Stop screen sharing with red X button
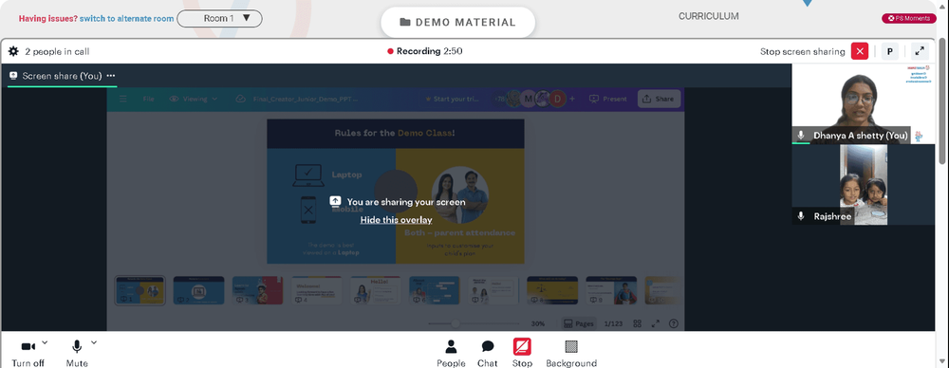The width and height of the screenshot is (949, 368). pos(860,51)
